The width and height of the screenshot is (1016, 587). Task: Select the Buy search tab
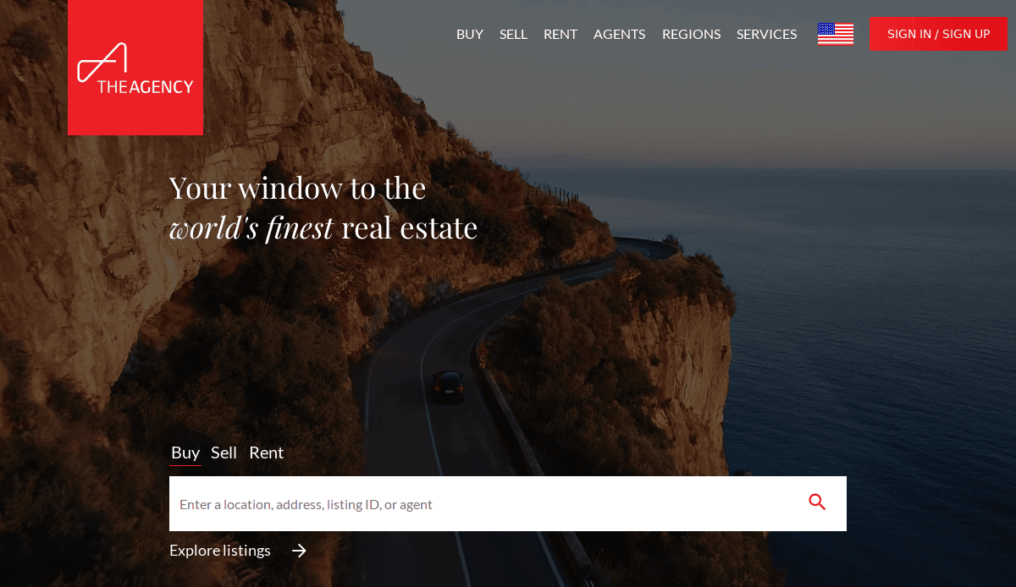point(185,453)
